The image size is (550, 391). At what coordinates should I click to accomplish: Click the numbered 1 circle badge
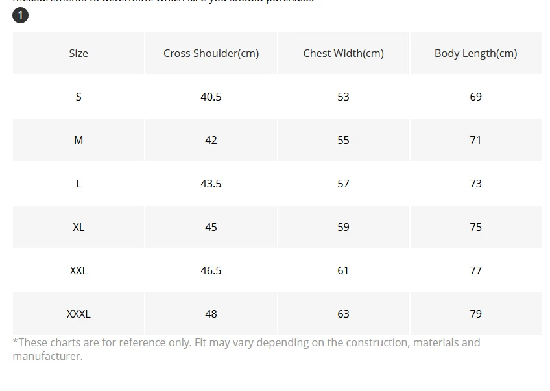click(x=20, y=16)
